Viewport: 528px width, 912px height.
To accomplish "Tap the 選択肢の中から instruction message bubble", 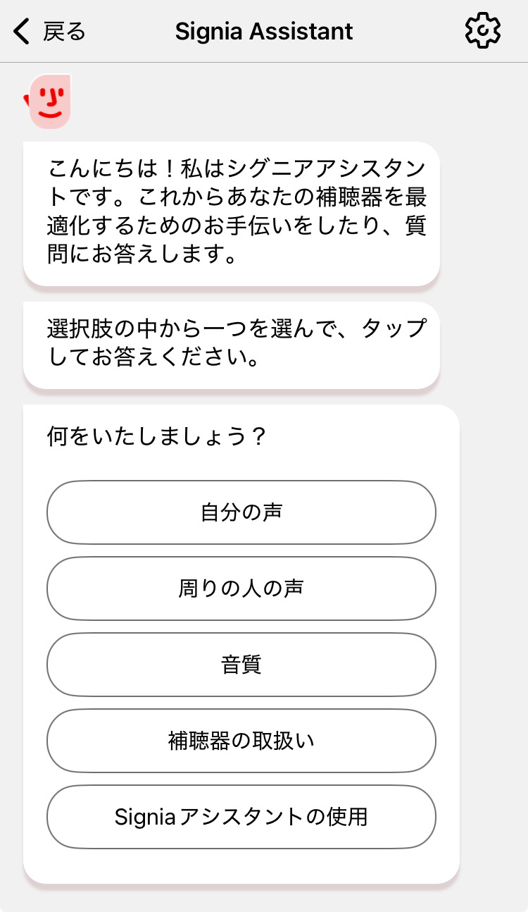I will click(231, 344).
